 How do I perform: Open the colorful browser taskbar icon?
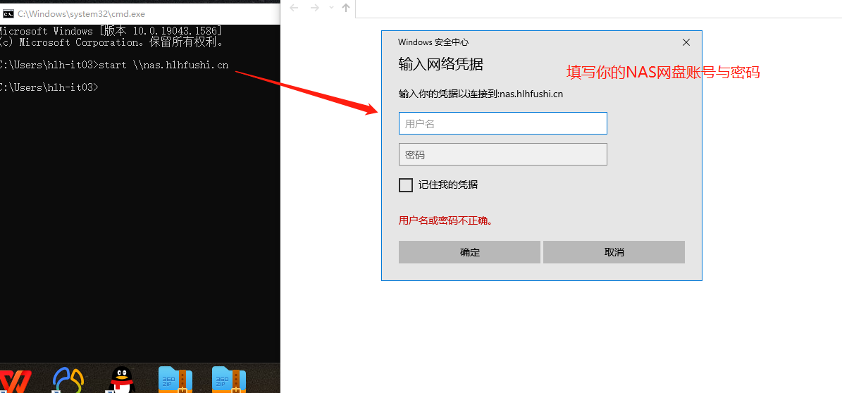[68, 380]
